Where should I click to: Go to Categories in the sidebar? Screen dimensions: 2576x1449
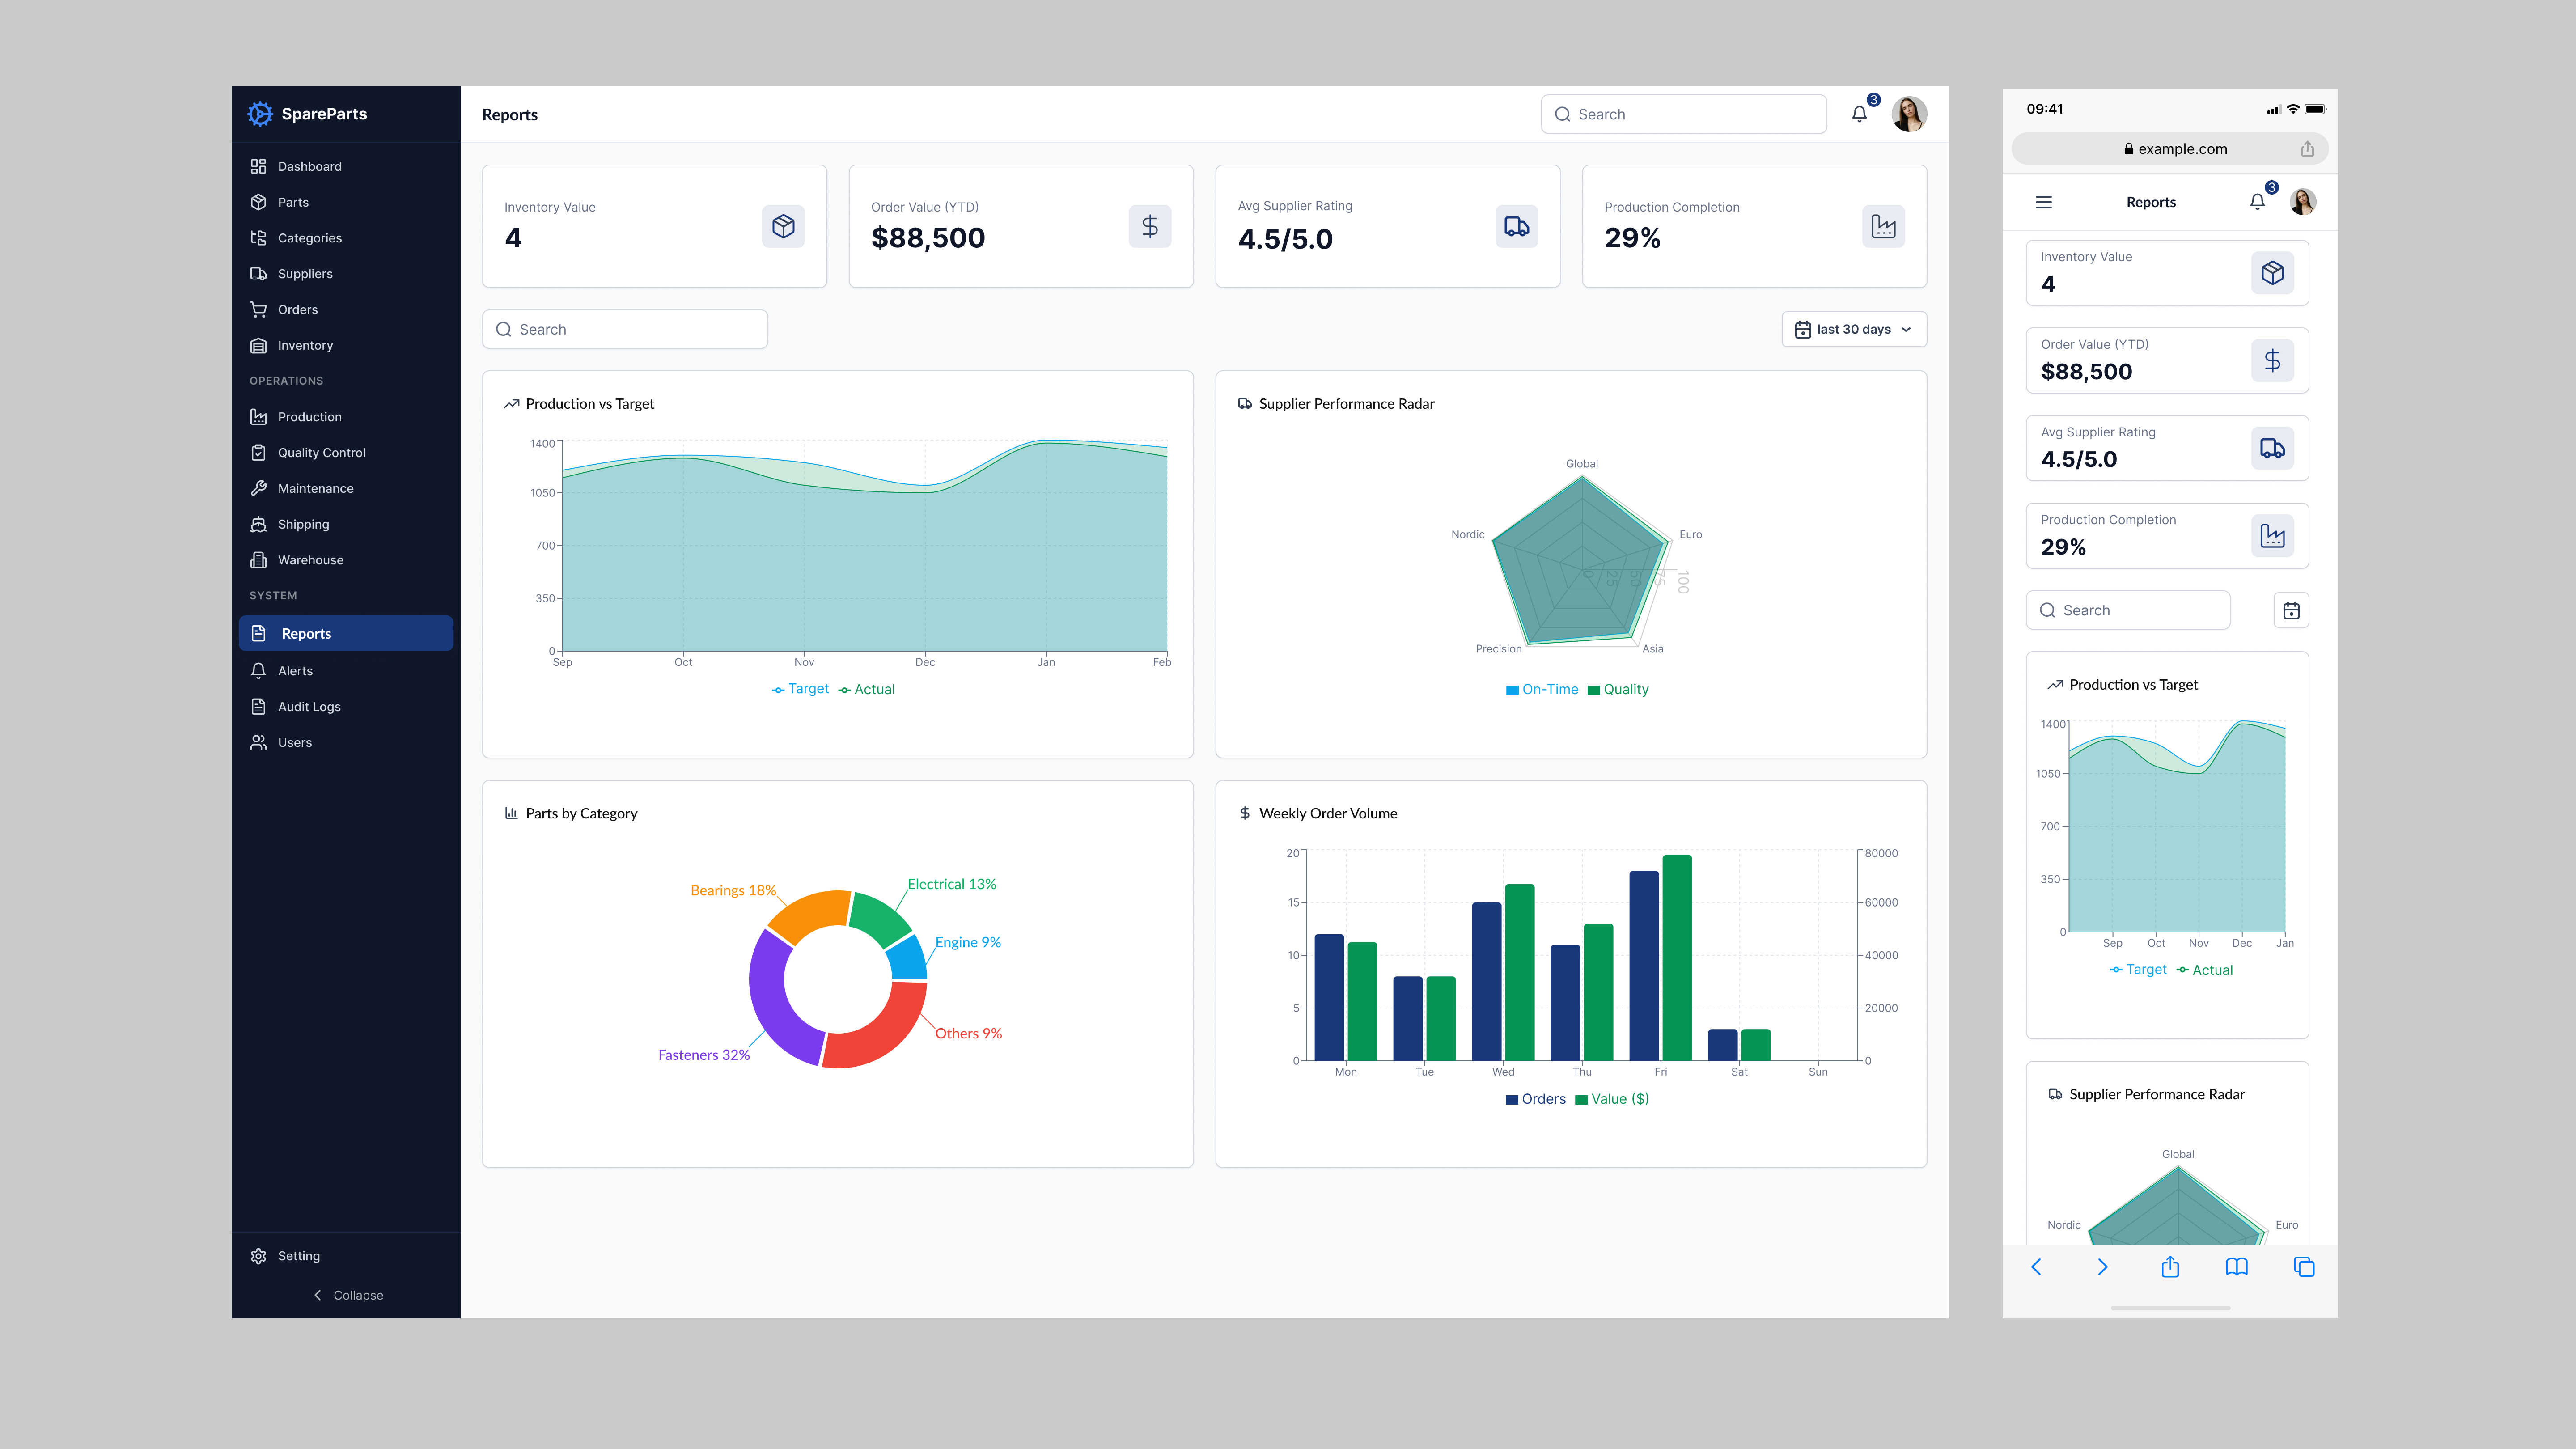coord(346,238)
